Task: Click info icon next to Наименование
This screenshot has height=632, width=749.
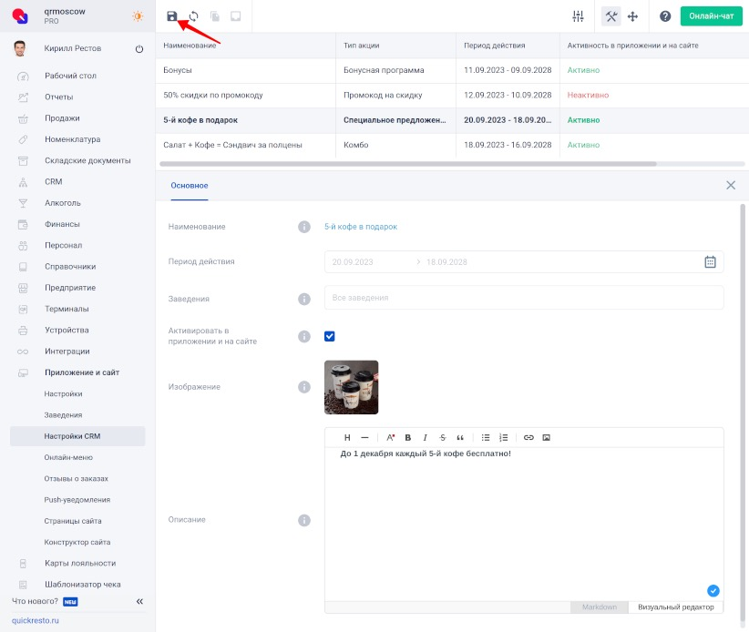Action: point(304,227)
